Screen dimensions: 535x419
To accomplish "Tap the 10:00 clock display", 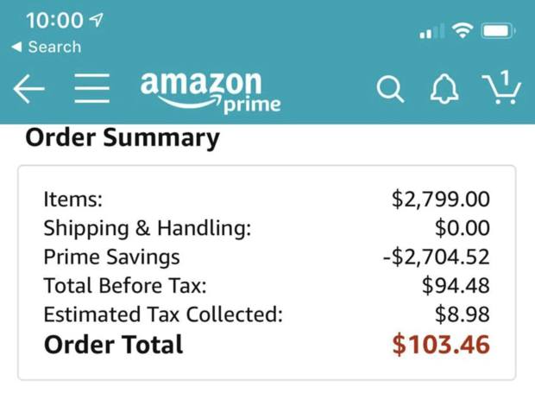I will [54, 20].
